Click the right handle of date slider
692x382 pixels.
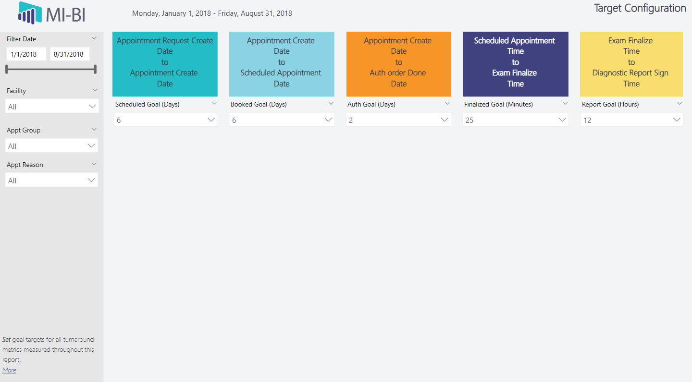click(95, 69)
